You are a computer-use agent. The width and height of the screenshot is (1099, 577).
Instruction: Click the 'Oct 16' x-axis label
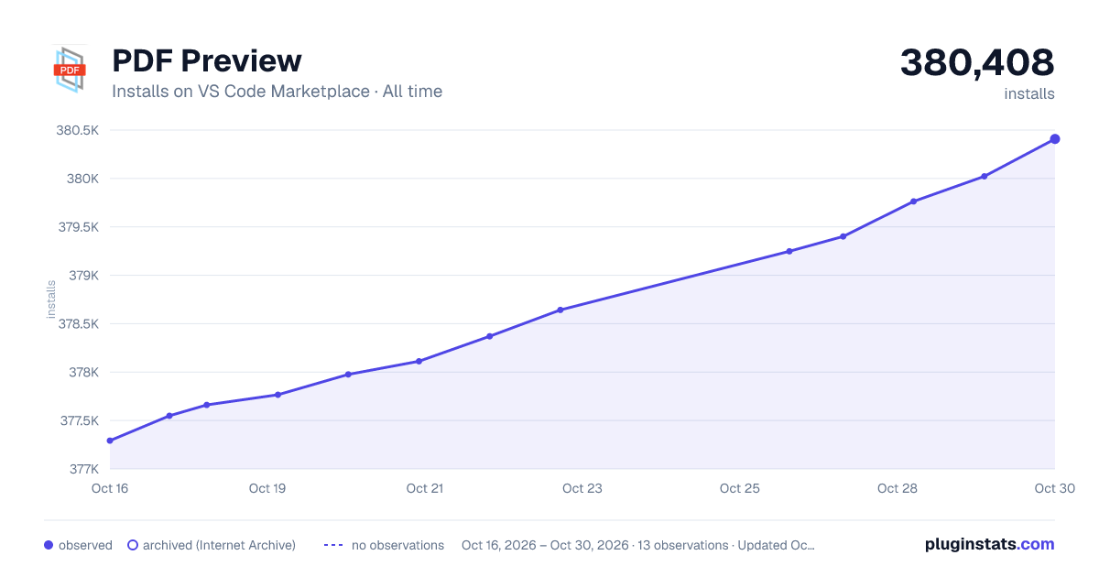click(110, 488)
